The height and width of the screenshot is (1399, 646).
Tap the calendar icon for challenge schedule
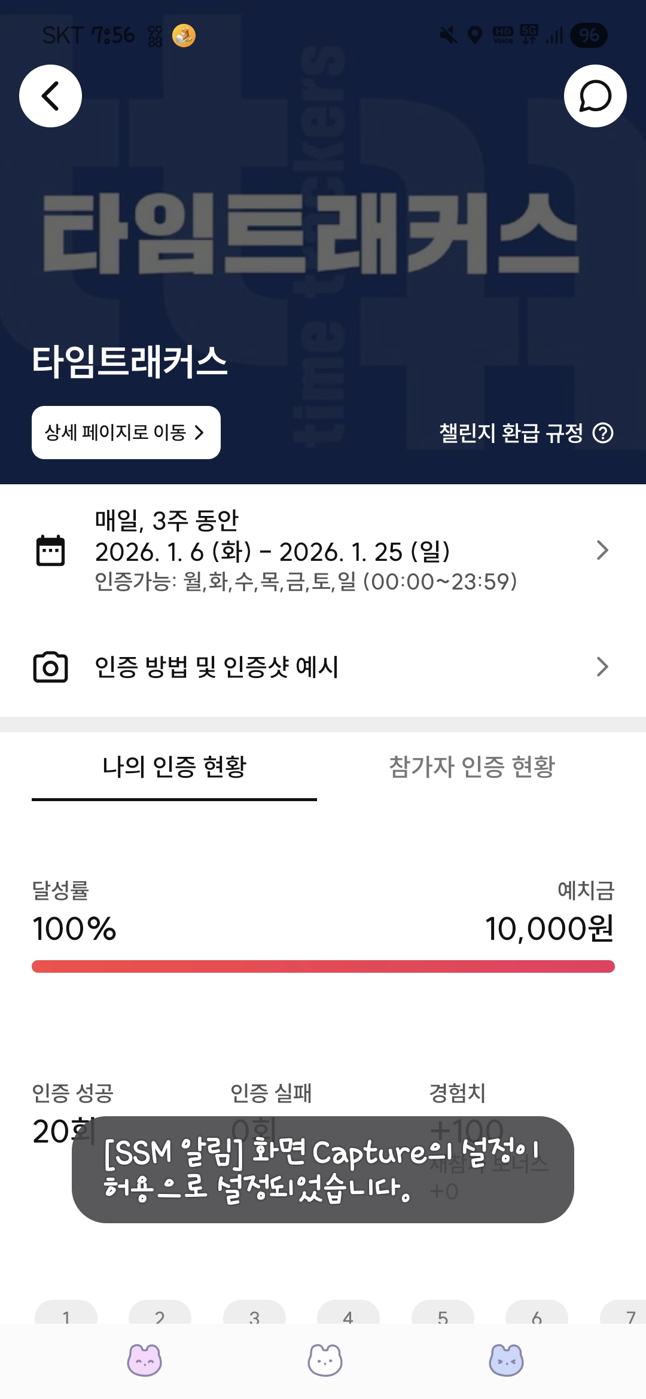[50, 550]
